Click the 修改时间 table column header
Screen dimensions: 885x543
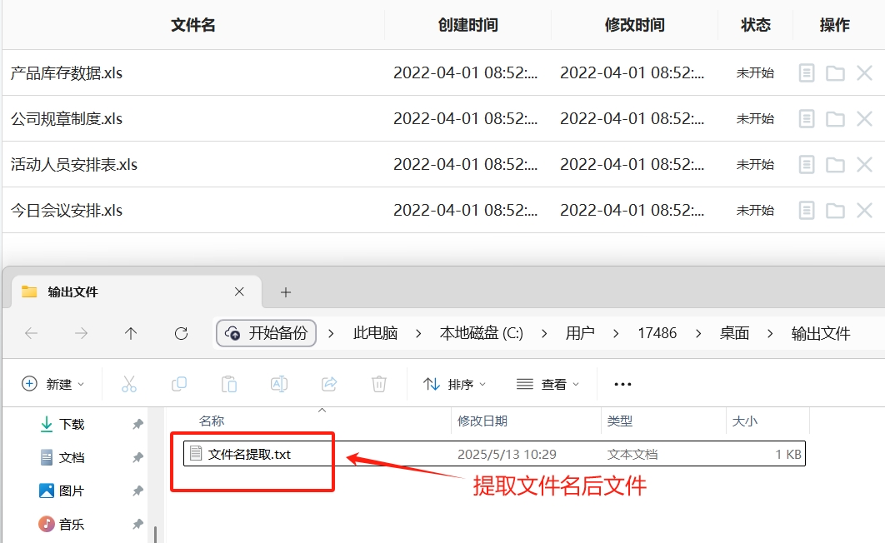634,25
